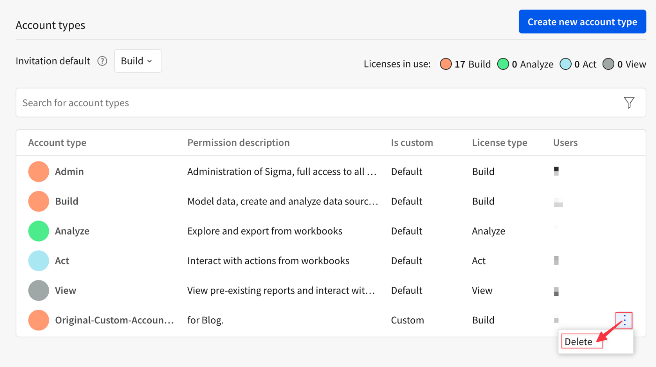Click the Analyze row green circle icon
The height and width of the screenshot is (367, 656).
[x=38, y=231]
